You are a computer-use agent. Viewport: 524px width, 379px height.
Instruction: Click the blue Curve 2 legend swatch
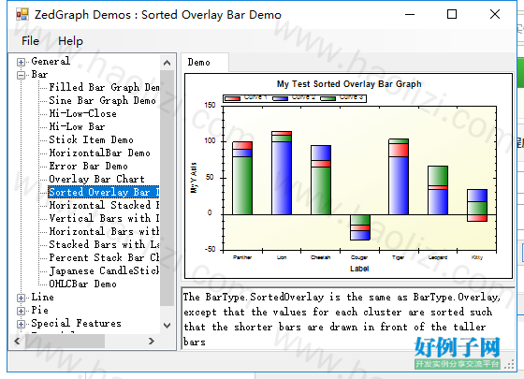click(x=280, y=98)
